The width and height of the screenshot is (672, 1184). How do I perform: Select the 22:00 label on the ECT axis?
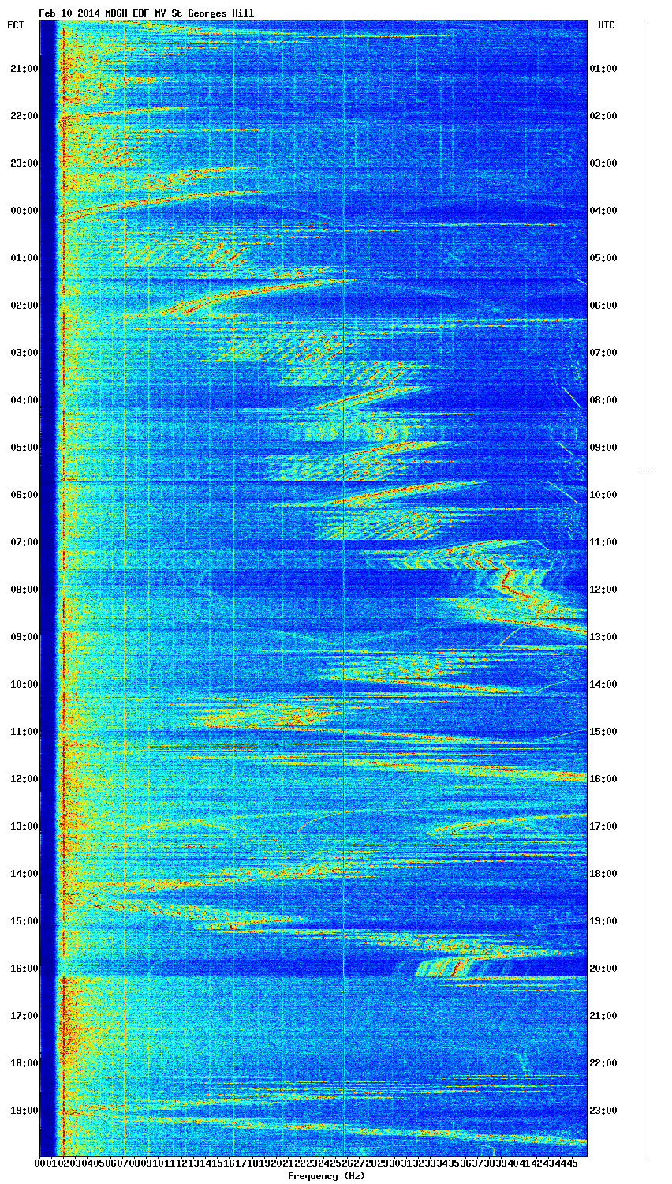click(24, 116)
